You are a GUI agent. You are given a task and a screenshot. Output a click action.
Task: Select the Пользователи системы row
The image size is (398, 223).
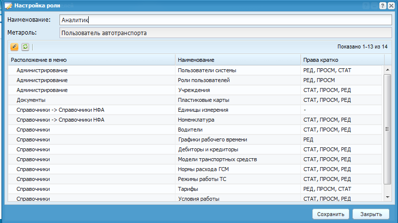pos(195,70)
